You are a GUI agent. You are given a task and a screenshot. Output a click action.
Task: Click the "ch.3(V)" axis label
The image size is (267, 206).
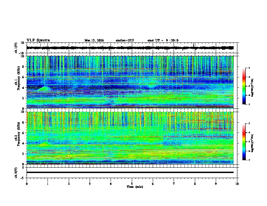coord(16,173)
